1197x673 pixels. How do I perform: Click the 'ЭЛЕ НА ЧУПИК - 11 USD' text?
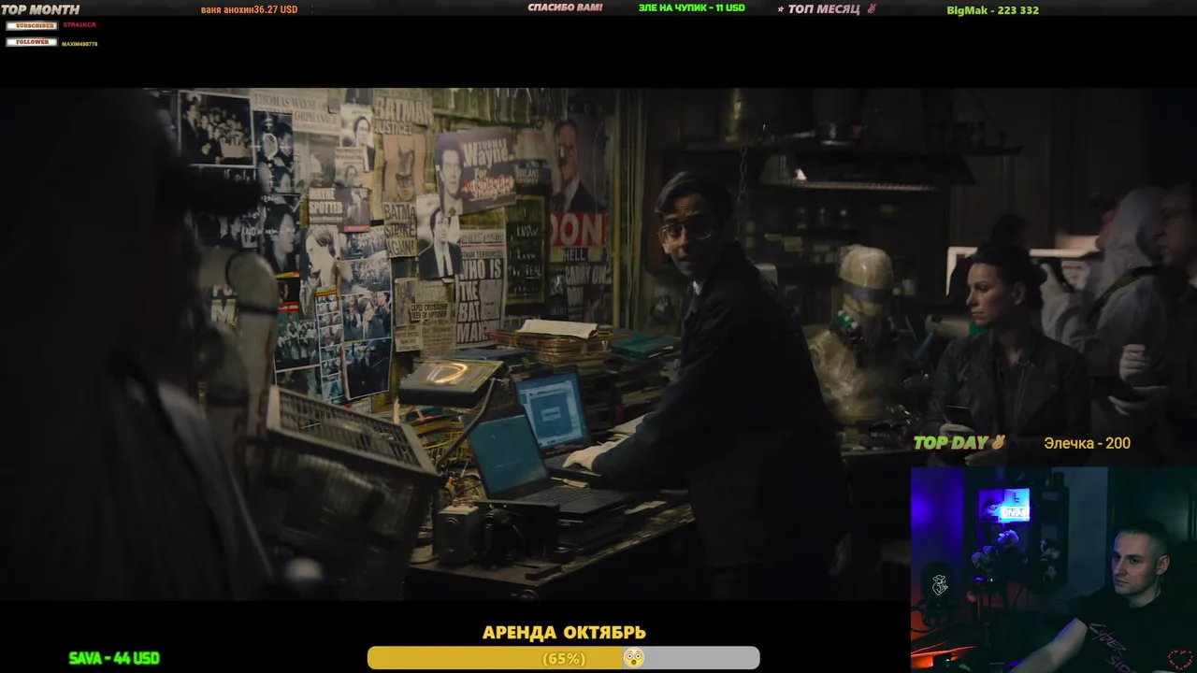point(692,7)
